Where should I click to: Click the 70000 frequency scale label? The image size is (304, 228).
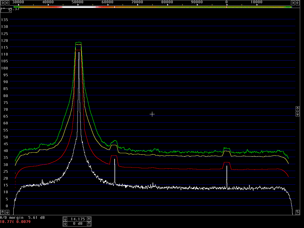[x=137, y=2]
